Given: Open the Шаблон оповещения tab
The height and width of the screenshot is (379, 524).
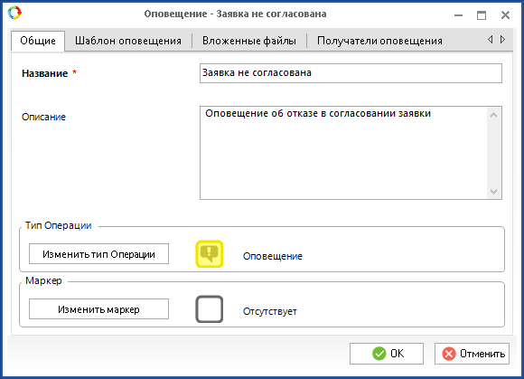Looking at the screenshot, I should click(x=128, y=41).
